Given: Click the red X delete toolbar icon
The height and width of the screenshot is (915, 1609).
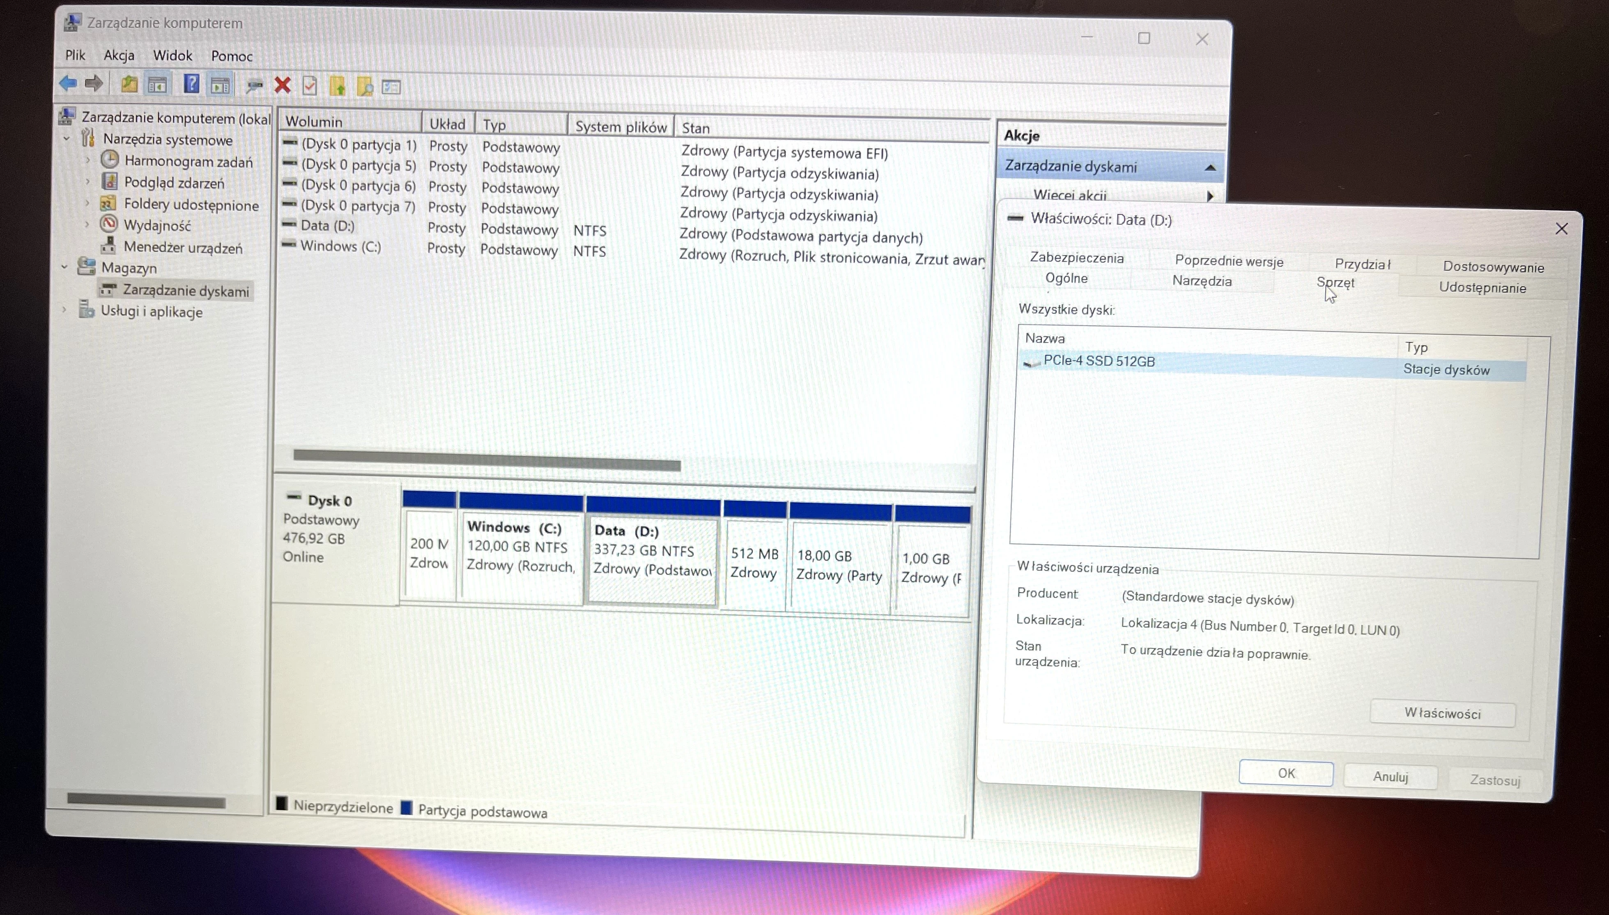Looking at the screenshot, I should tap(283, 85).
